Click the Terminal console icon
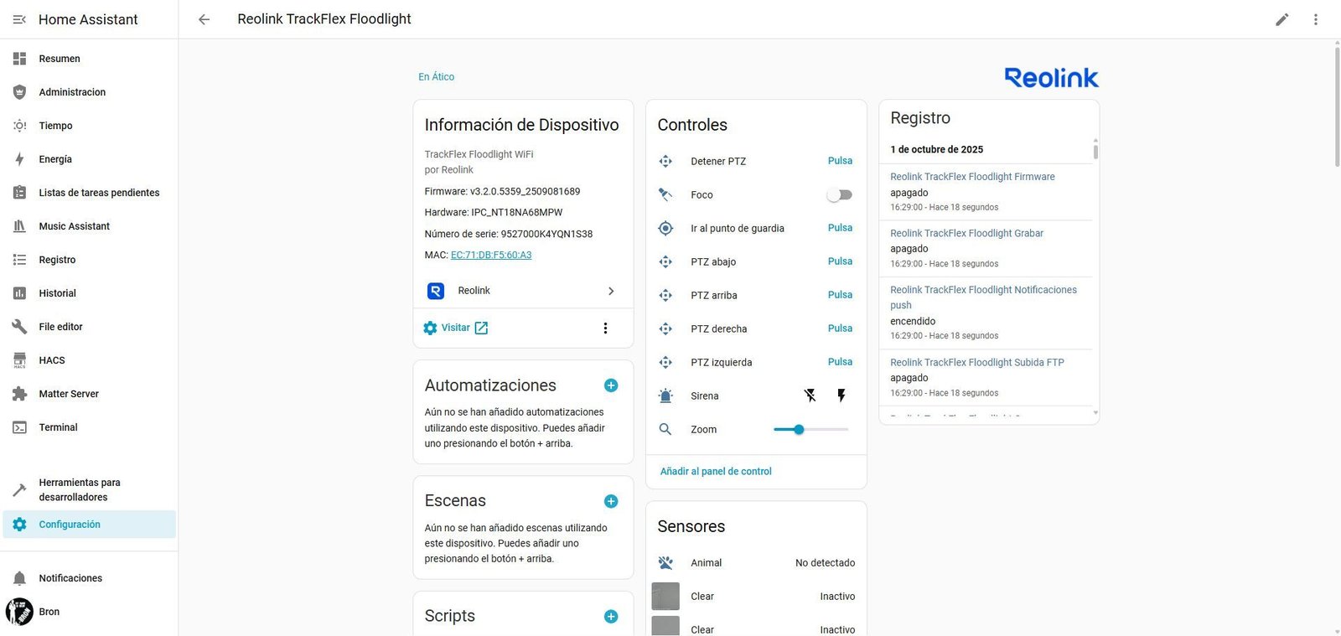This screenshot has height=636, width=1341. pos(19,427)
